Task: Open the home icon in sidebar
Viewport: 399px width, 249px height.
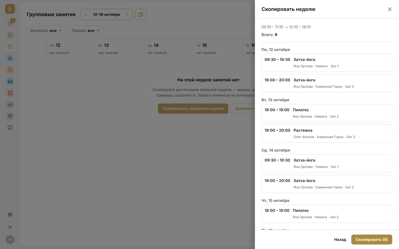Action: (x=10, y=23)
